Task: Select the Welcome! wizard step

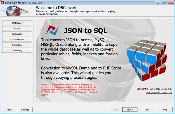Action: click(x=17, y=23)
